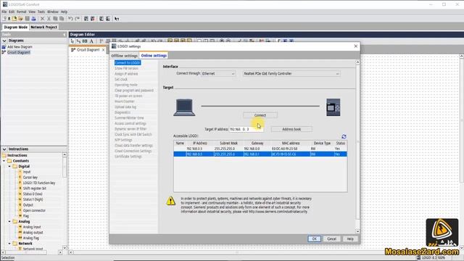Collapse the Tools panel arrow
The height and width of the screenshot is (261, 464).
[65, 35]
